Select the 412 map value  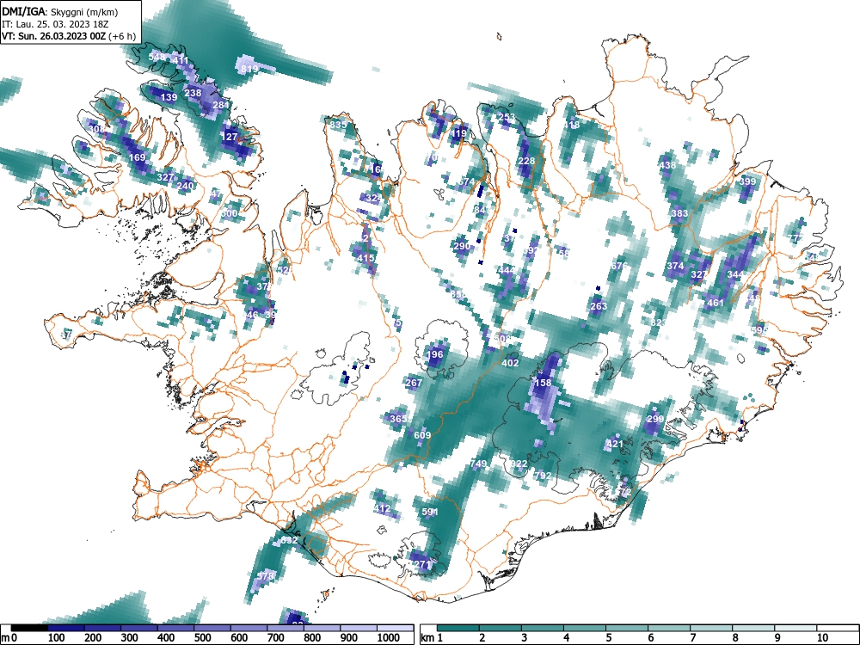382,508
